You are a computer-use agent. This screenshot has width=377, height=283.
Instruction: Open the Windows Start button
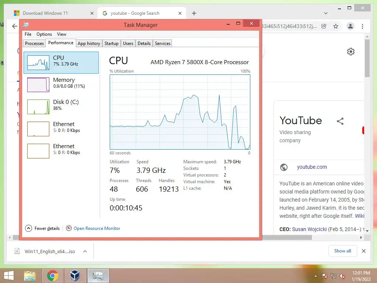9,276
